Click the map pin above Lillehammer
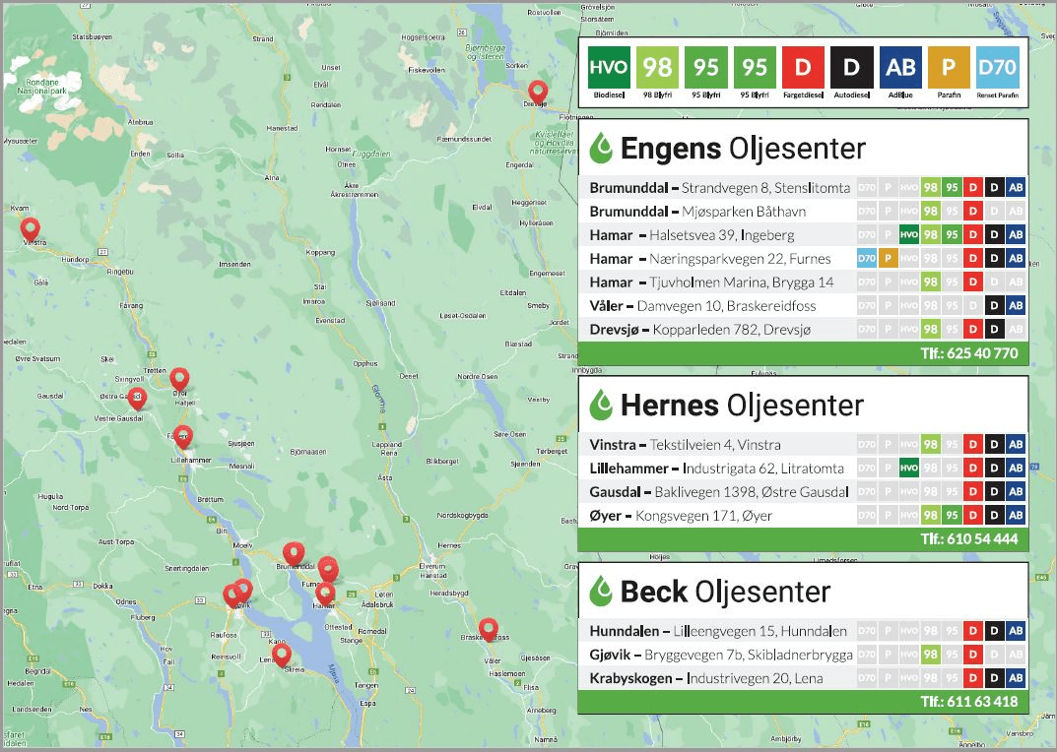The height and width of the screenshot is (752, 1057). [182, 437]
